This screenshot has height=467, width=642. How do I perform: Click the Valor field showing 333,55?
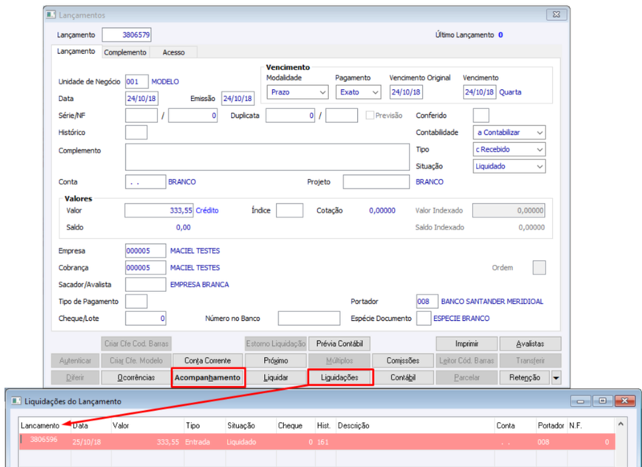click(x=159, y=210)
